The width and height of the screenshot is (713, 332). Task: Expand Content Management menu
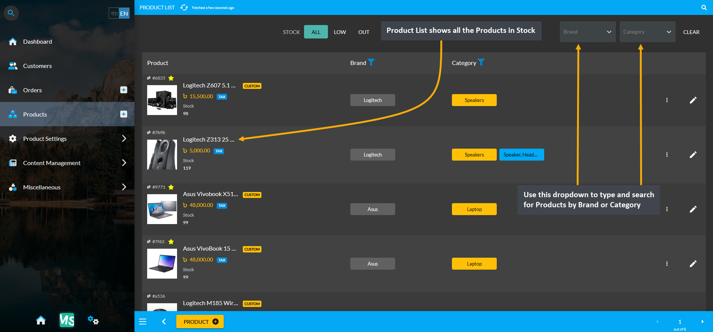click(67, 163)
